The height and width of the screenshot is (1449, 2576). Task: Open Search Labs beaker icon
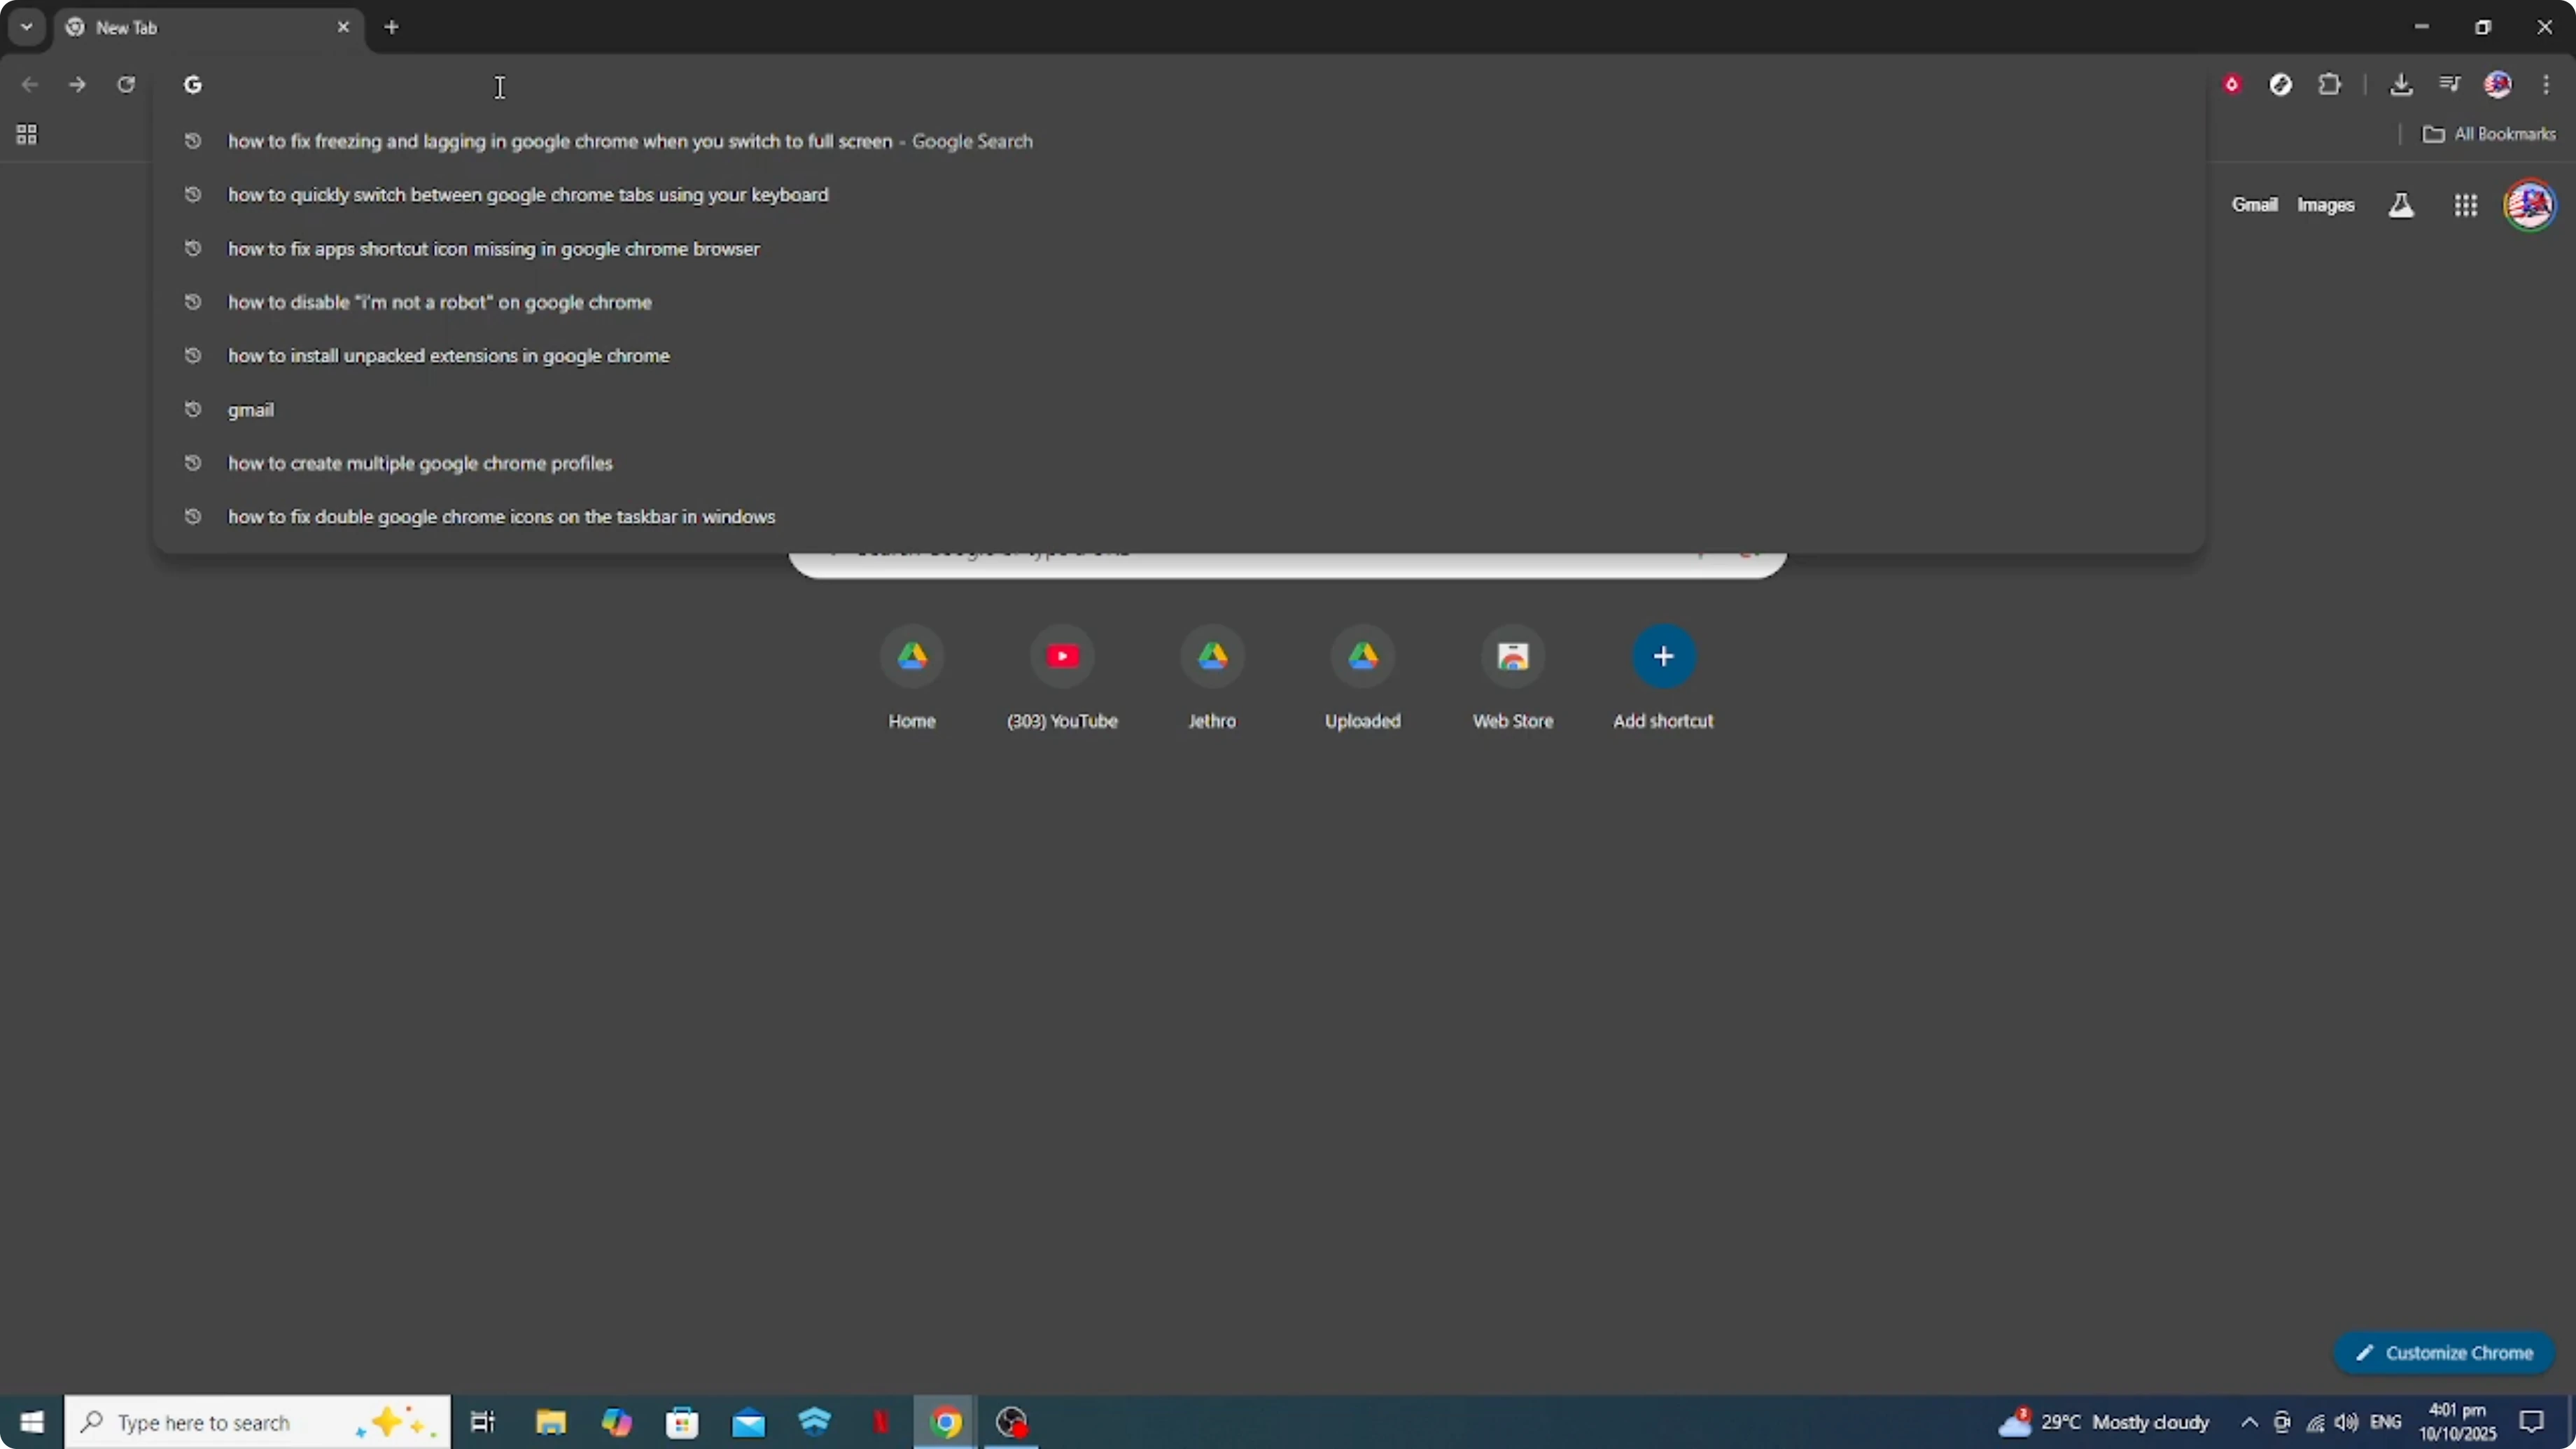tap(2401, 205)
